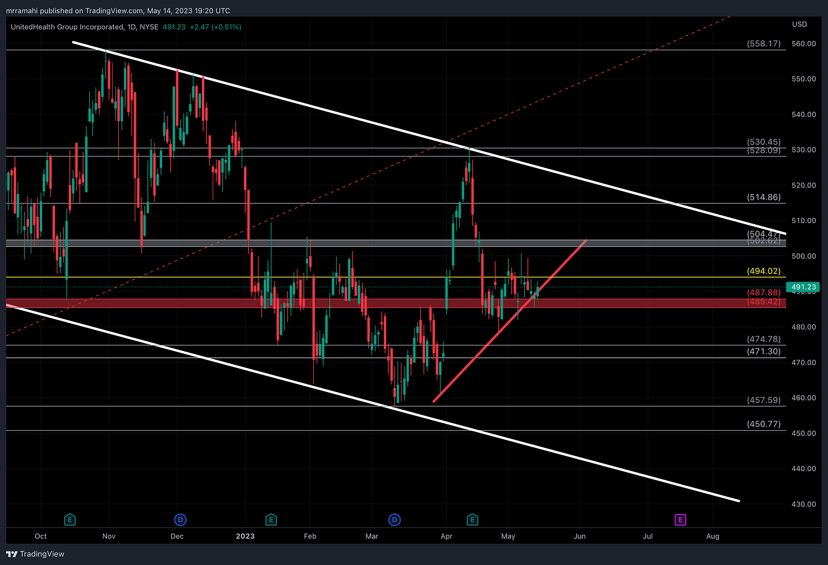The height and width of the screenshot is (565, 828).
Task: Click the red (485.42) level label
Action: pos(764,302)
